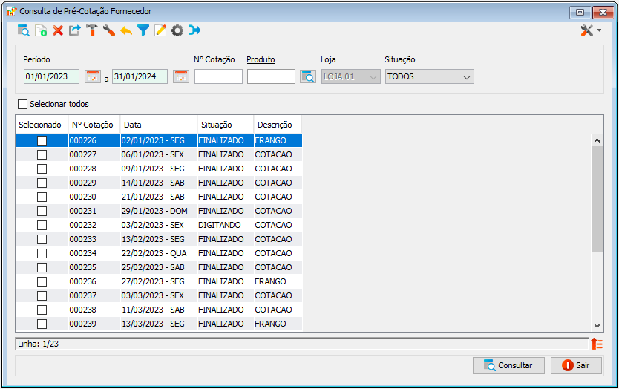Click the new document plus icon

(x=41, y=30)
